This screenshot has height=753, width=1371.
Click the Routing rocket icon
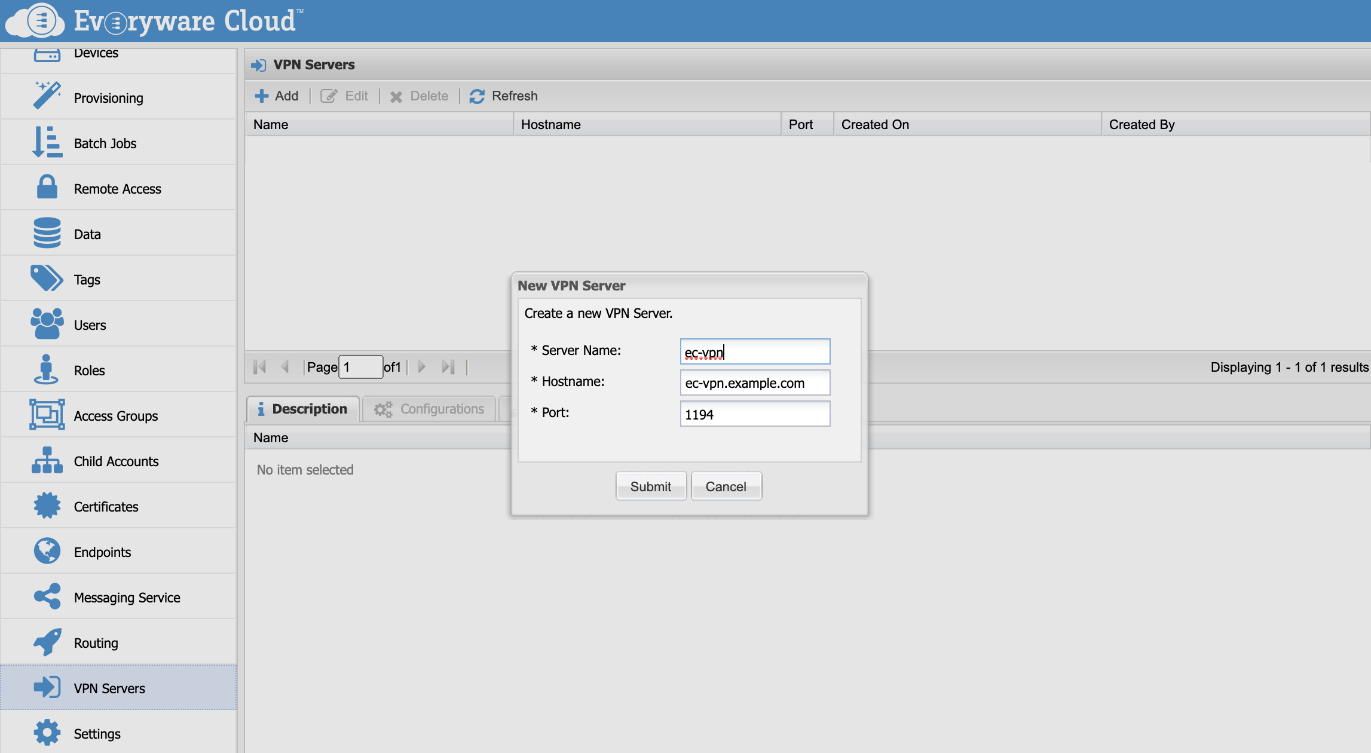coord(47,641)
